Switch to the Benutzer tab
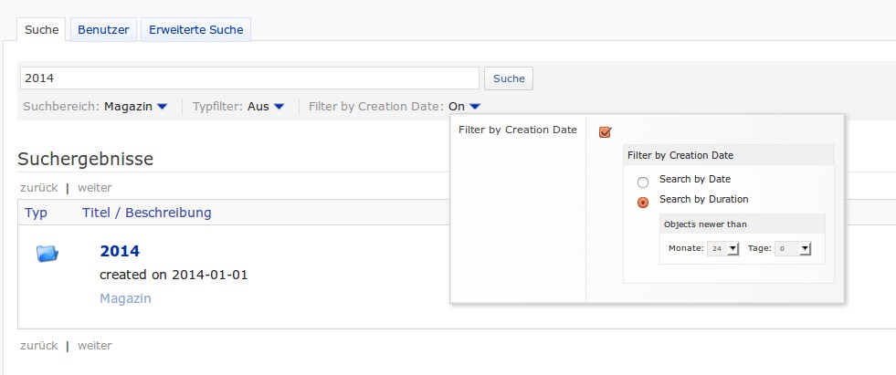The height and width of the screenshot is (375, 896). pyautogui.click(x=102, y=30)
